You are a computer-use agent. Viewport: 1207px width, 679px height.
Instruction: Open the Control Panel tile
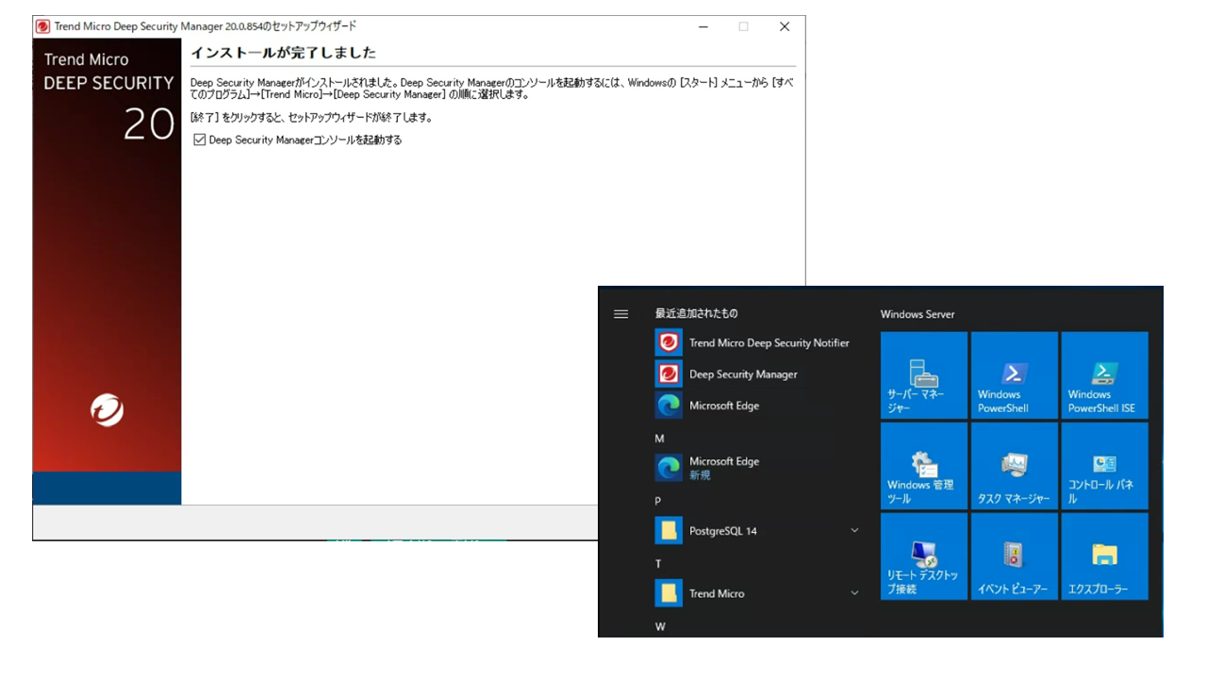pyautogui.click(x=1104, y=465)
